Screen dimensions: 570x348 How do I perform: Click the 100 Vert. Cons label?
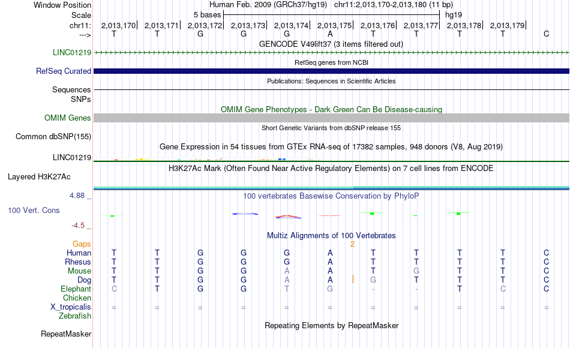tap(34, 210)
